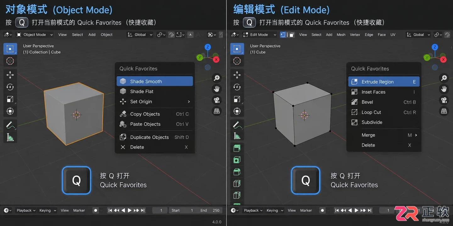Select the Annotate tool in Object Mode viewport
The height and width of the screenshot is (226, 453).
10,125
